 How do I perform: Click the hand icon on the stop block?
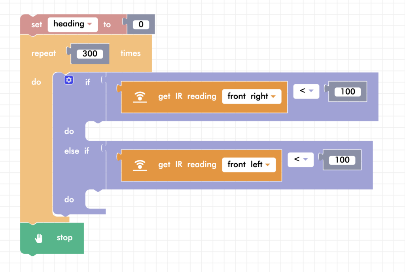pos(39,238)
